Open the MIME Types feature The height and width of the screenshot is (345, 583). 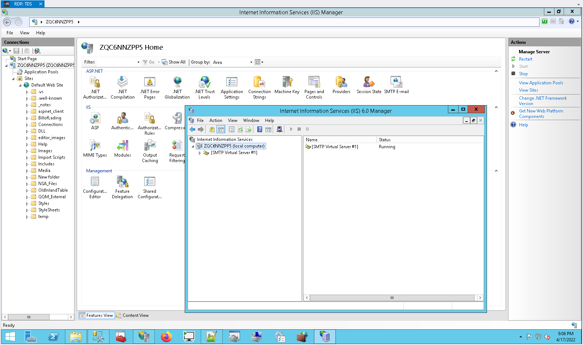pyautogui.click(x=95, y=149)
